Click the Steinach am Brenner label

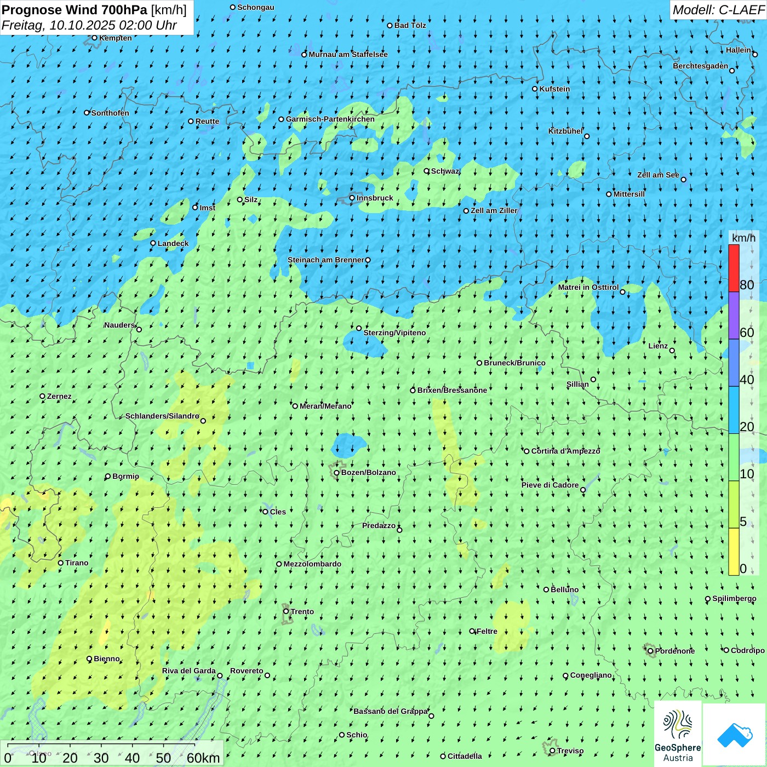(x=326, y=260)
